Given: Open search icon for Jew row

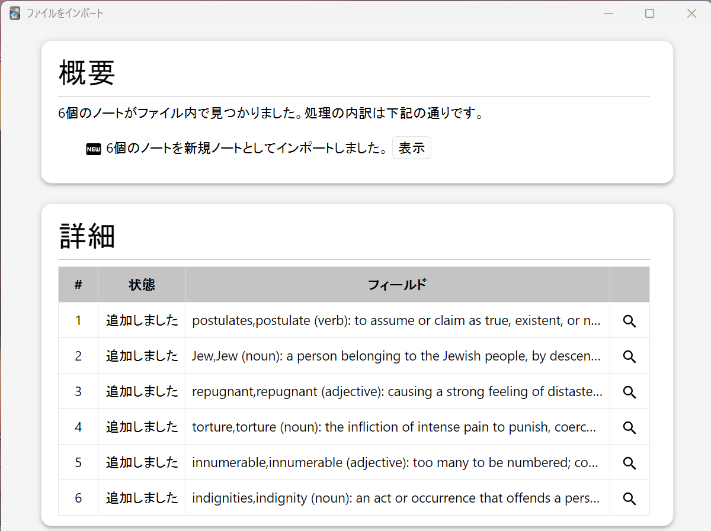Looking at the screenshot, I should click(629, 356).
